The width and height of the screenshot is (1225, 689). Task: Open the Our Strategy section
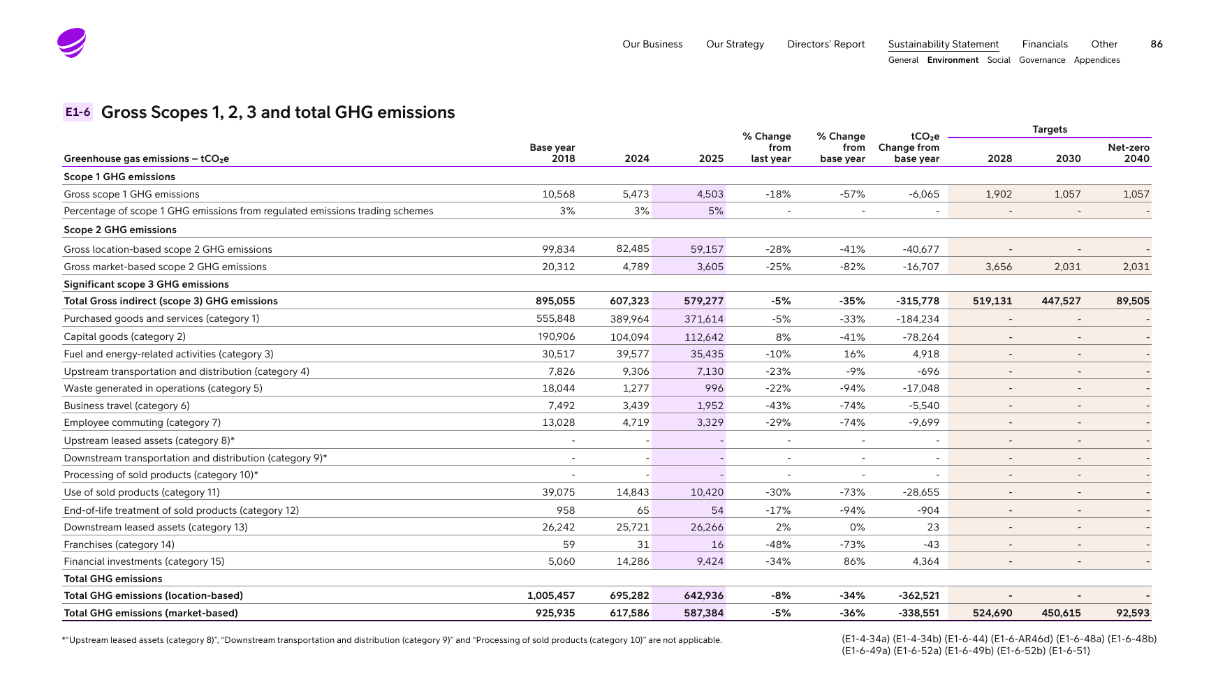click(735, 44)
